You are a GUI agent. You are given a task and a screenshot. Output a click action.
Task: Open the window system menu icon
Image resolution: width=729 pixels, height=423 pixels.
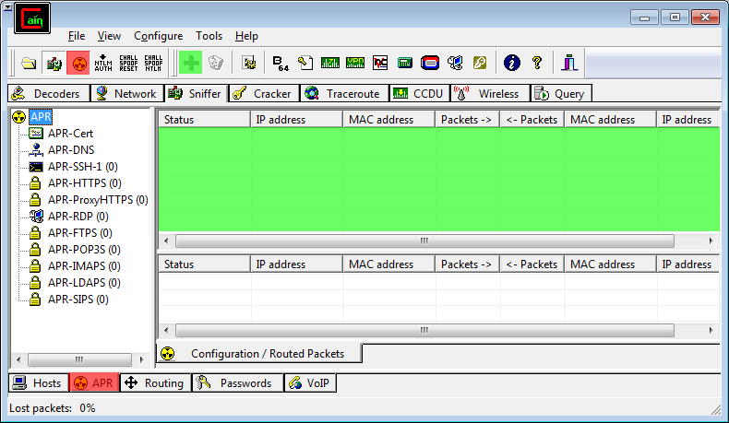8,7
